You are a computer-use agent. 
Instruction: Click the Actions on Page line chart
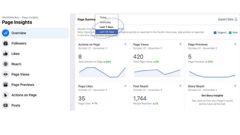(x=102, y=72)
